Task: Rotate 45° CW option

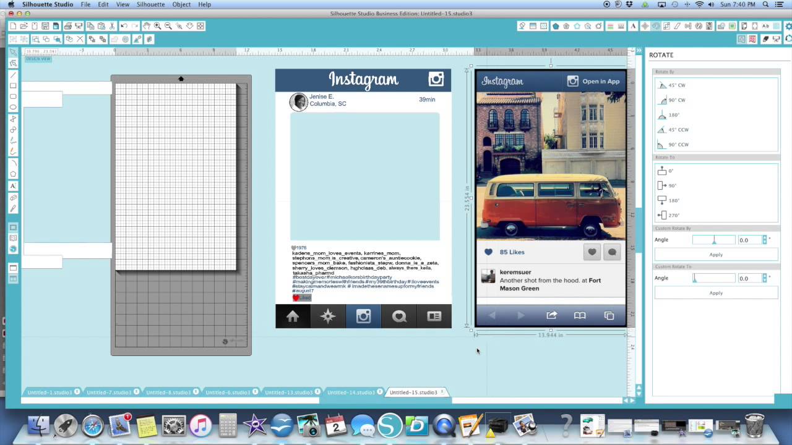Action: 672,85
